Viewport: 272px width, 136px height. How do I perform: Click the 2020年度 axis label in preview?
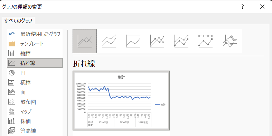coord(125,123)
